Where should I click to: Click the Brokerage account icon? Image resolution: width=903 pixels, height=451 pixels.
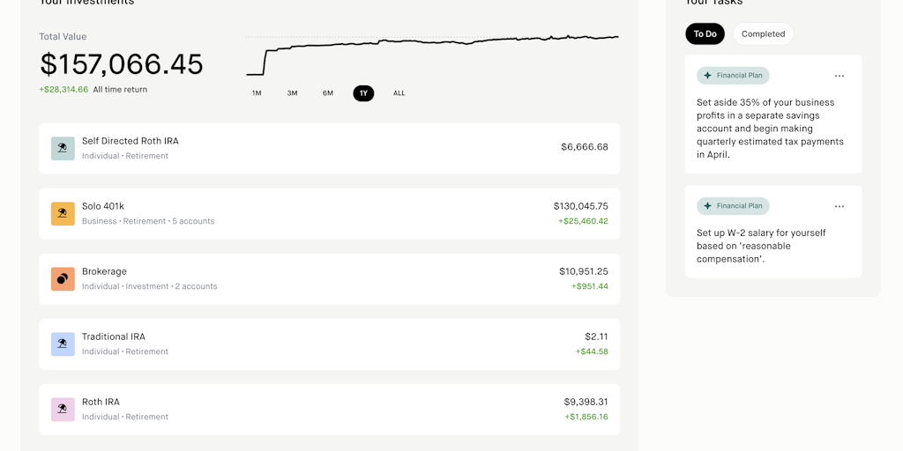click(63, 278)
